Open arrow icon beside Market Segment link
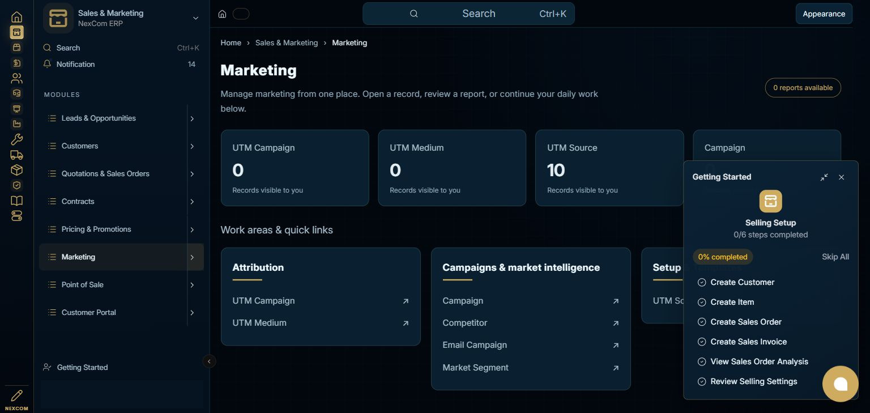The height and width of the screenshot is (413, 870). click(616, 368)
